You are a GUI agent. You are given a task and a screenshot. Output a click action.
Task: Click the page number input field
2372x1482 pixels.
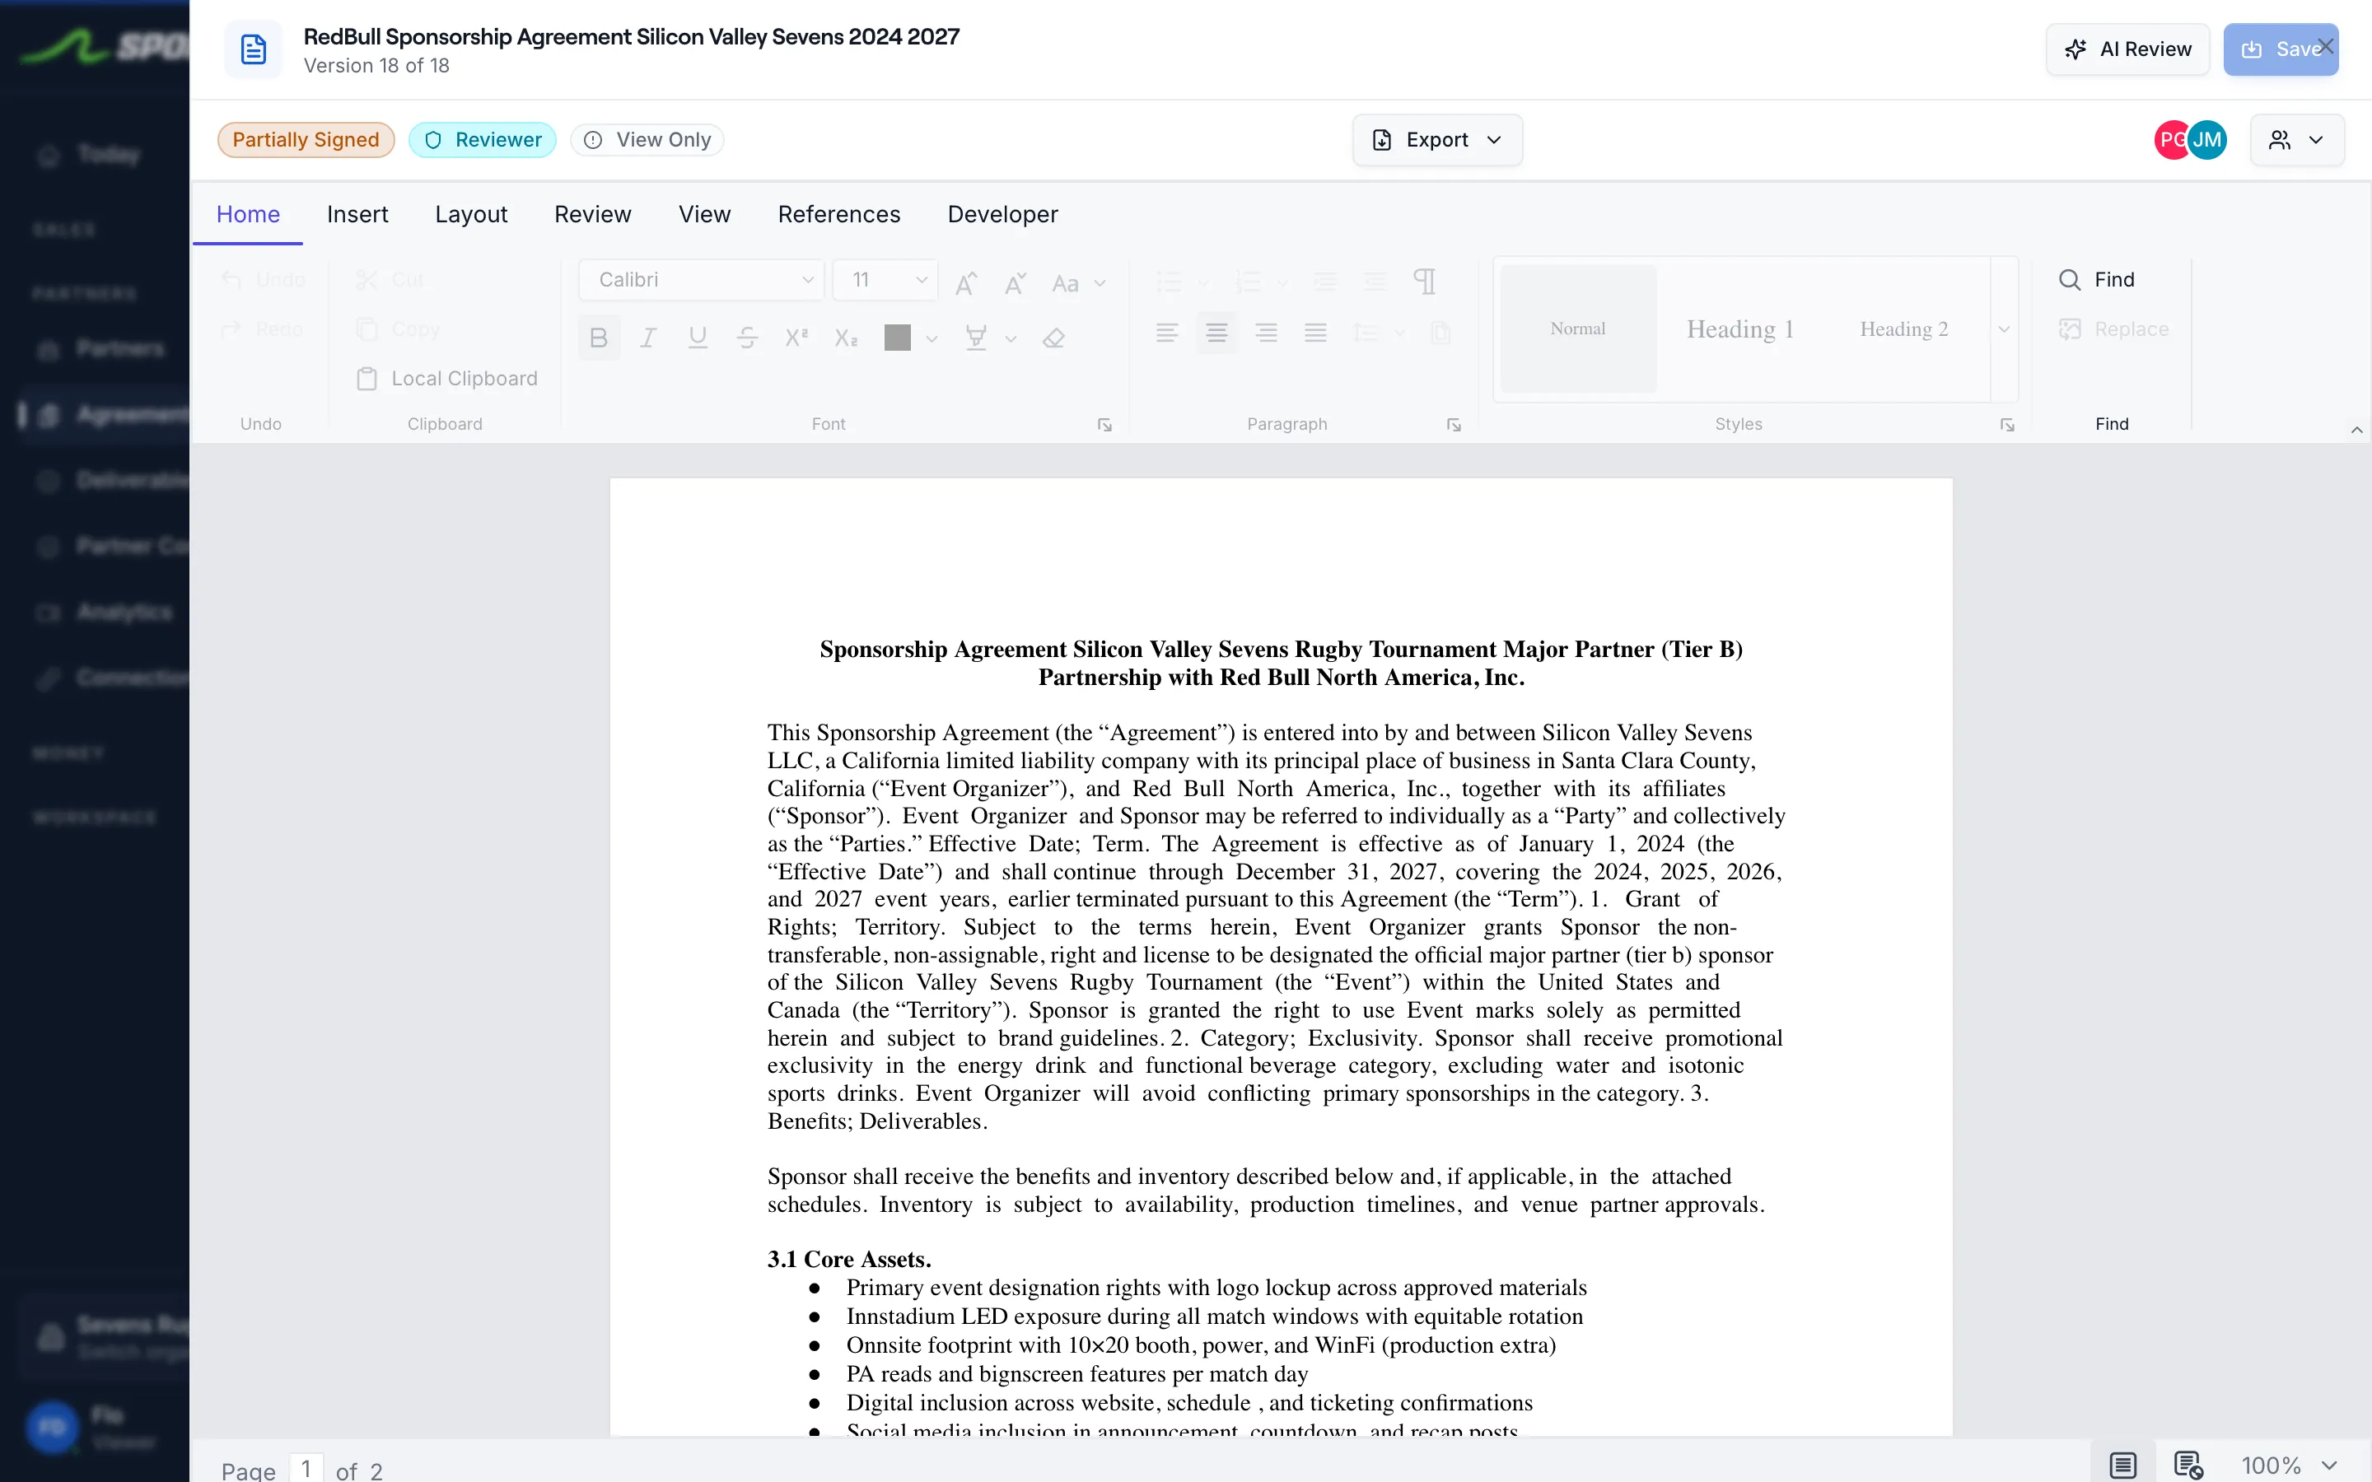306,1467
